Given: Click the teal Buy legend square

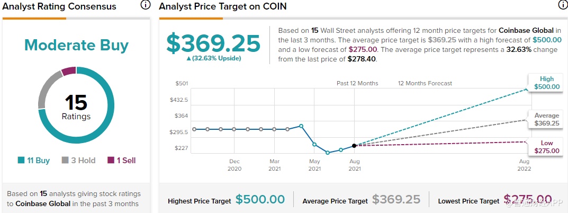Looking at the screenshot, I should point(21,160).
